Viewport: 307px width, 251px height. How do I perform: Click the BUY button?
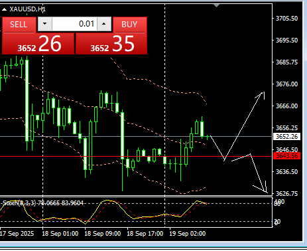130,25
